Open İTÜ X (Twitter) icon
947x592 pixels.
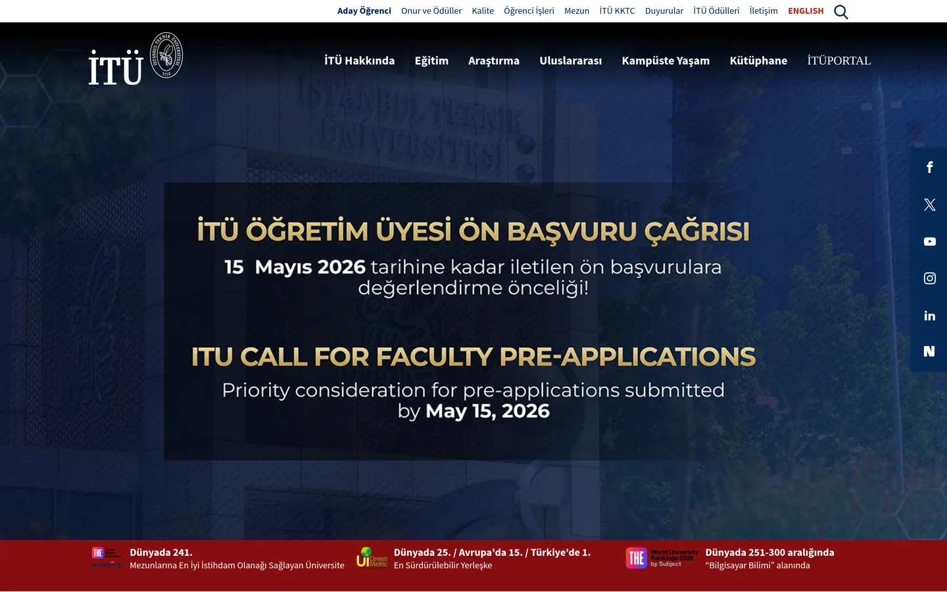tap(929, 205)
